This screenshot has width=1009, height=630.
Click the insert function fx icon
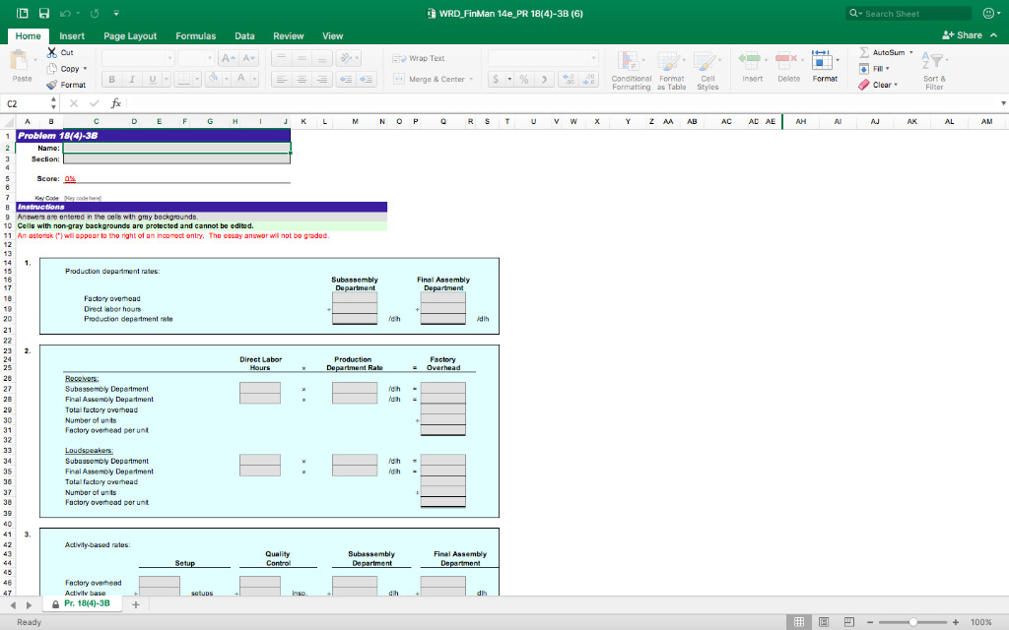coord(116,103)
